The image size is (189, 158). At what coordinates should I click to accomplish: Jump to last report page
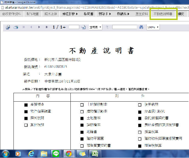[x=47, y=27]
